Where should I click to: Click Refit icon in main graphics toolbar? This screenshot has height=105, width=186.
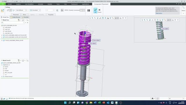(90, 18)
